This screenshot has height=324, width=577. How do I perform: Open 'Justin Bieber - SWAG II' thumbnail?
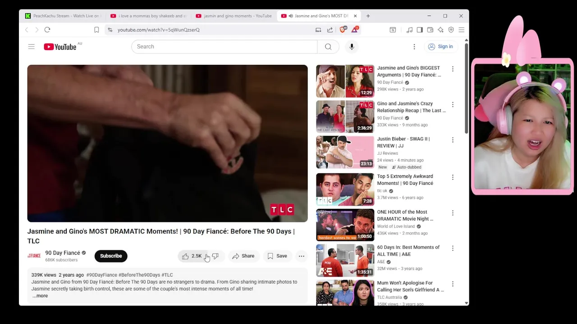click(x=345, y=152)
